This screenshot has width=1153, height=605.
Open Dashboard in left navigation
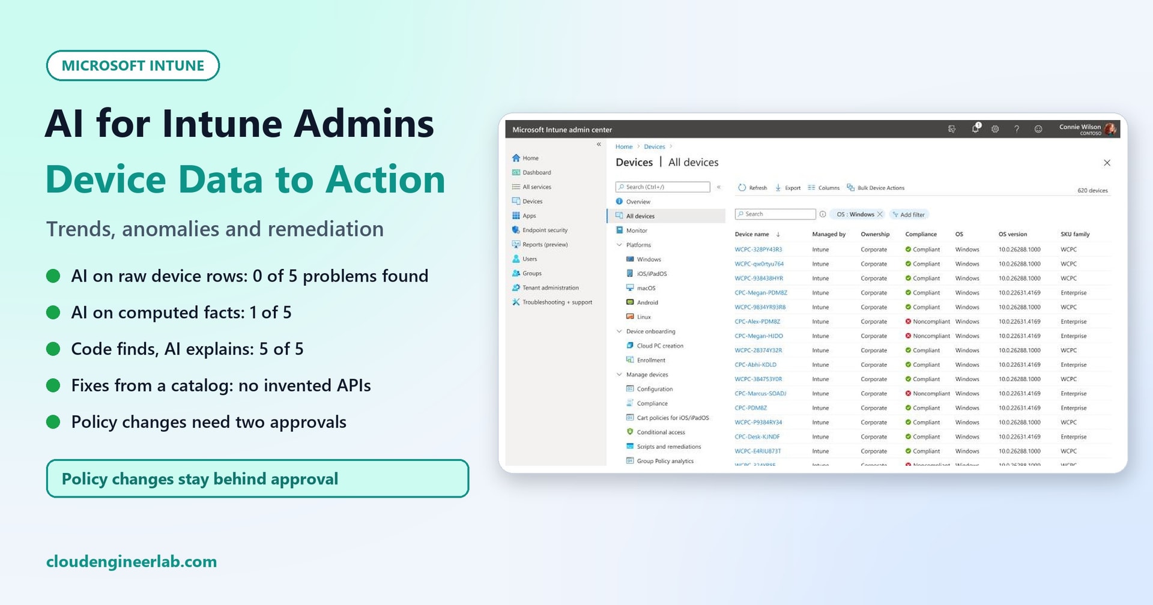click(x=531, y=172)
